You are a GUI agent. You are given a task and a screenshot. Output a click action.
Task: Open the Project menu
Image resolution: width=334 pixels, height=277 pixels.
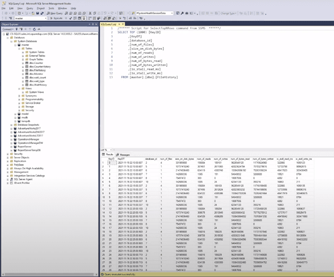tap(41, 8)
